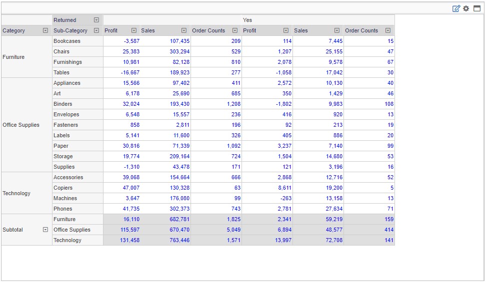Image resolution: width=486 pixels, height=282 pixels.
Task: Select the Office Supplies category cell
Action: click(21, 125)
